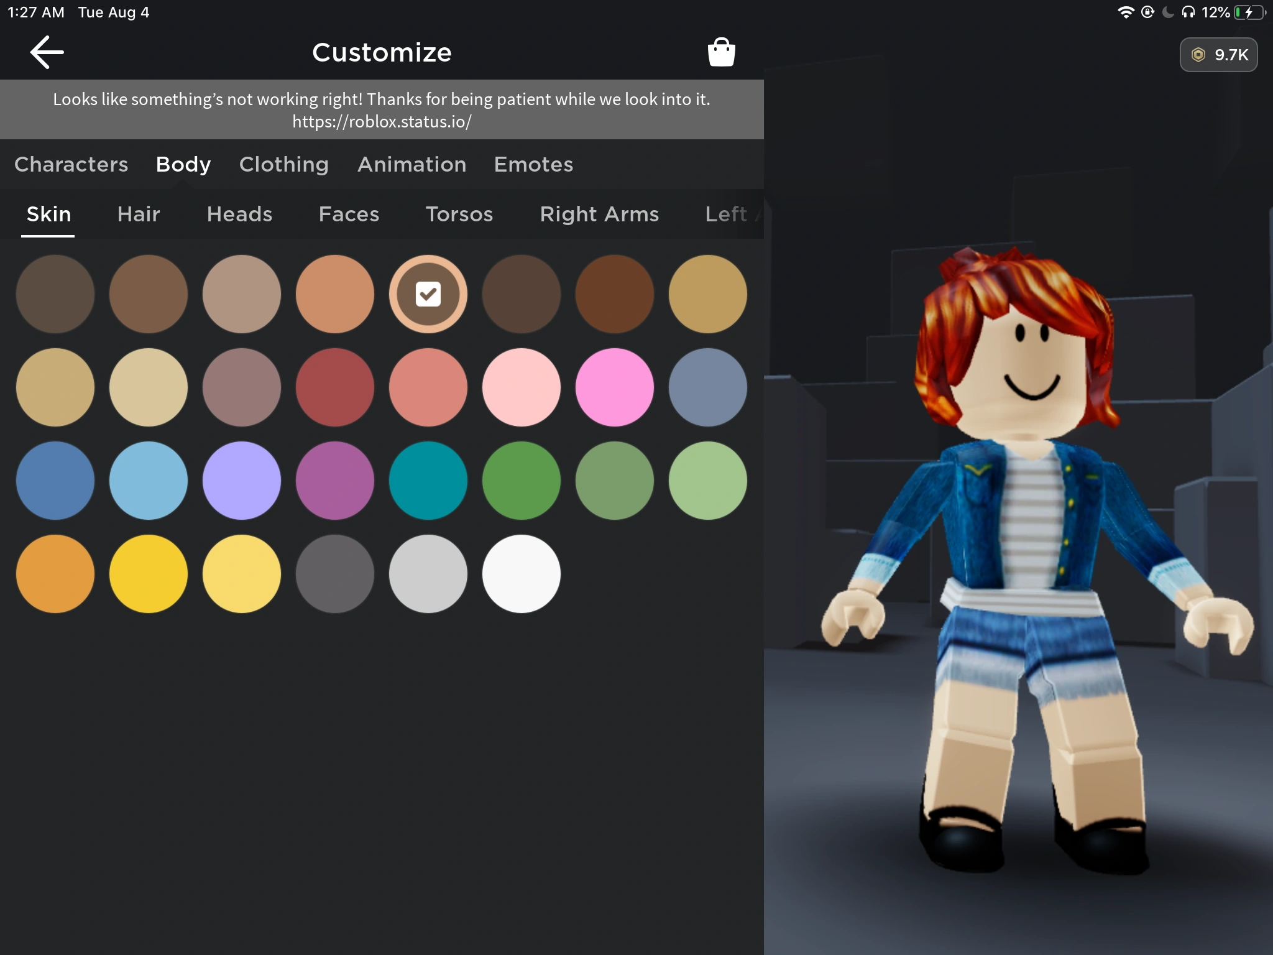The height and width of the screenshot is (955, 1273).
Task: Open the shopping bag icon
Action: (721, 52)
